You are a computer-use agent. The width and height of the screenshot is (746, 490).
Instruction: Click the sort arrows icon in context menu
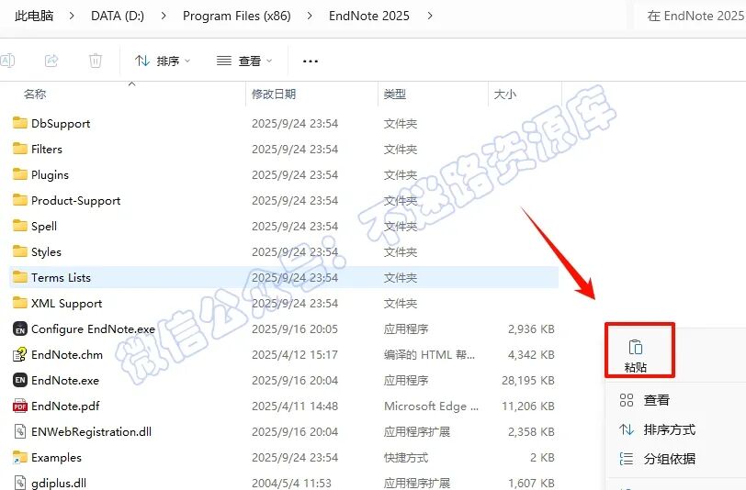click(x=627, y=429)
